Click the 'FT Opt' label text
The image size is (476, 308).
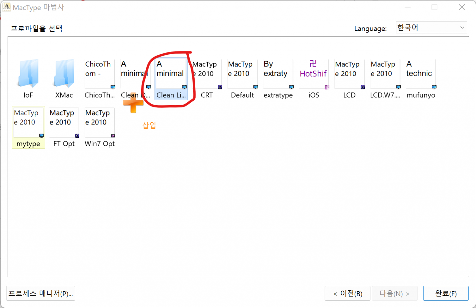click(x=64, y=144)
